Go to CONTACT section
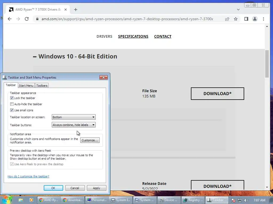Viewport: 273px width, 204px height. 163,36
